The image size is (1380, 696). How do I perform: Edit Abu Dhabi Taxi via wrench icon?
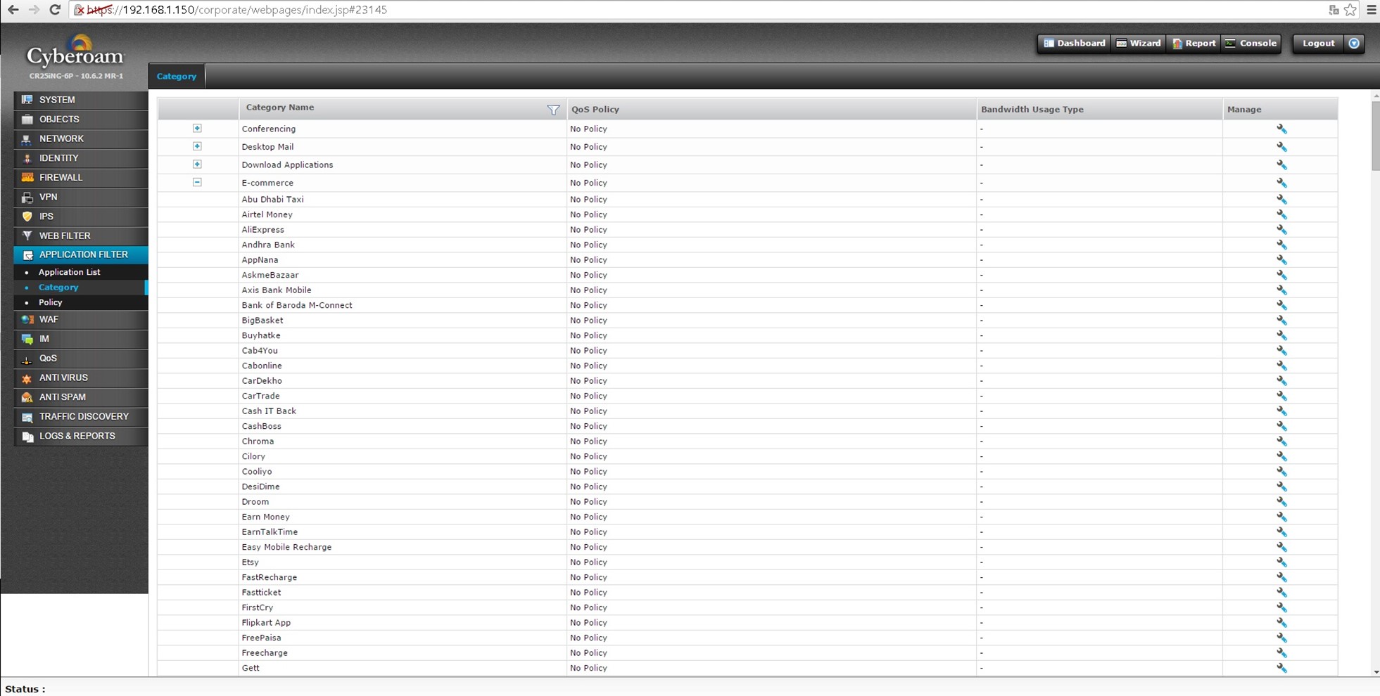[x=1281, y=199]
